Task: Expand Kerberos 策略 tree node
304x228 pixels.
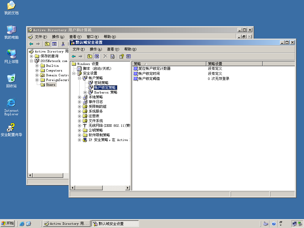Action: pos(85,93)
